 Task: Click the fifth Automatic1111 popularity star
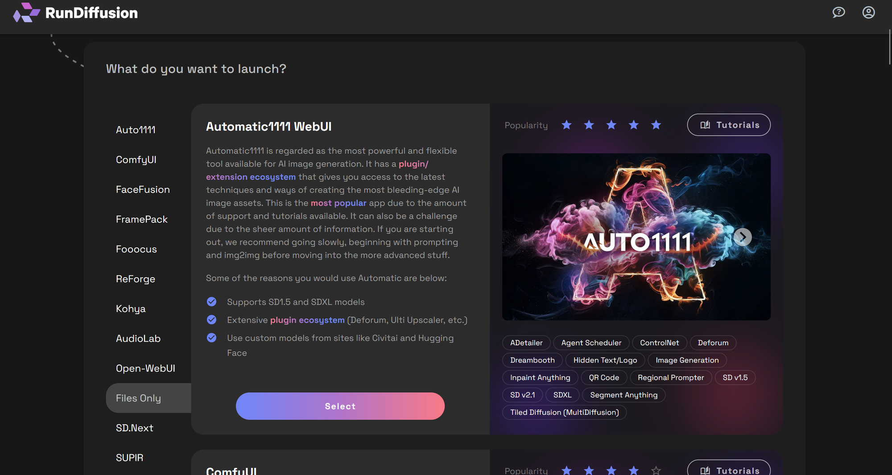pyautogui.click(x=656, y=125)
